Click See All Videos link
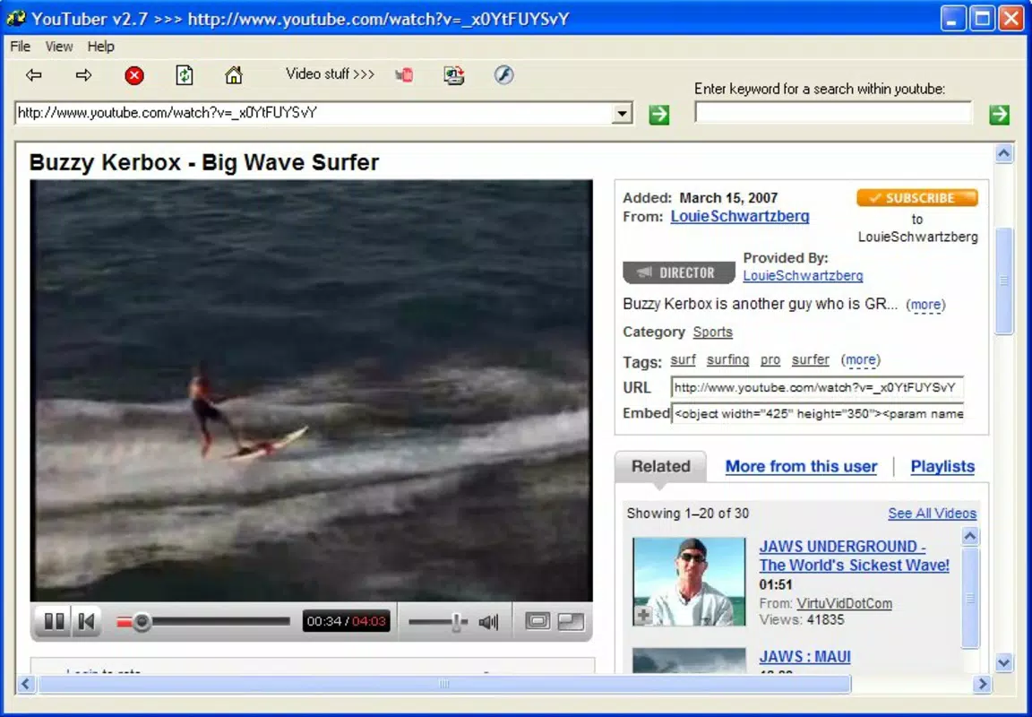Viewport: 1032px width, 717px height. click(x=932, y=514)
